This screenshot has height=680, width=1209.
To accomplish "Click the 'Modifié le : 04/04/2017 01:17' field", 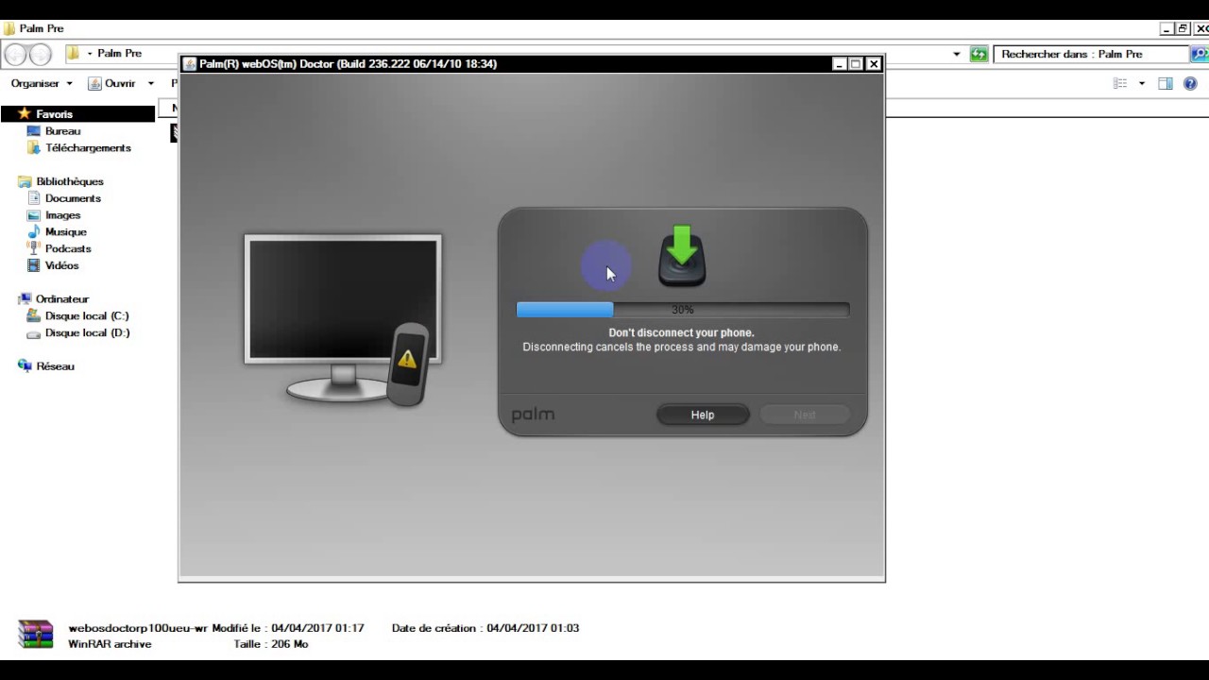I will tap(288, 628).
